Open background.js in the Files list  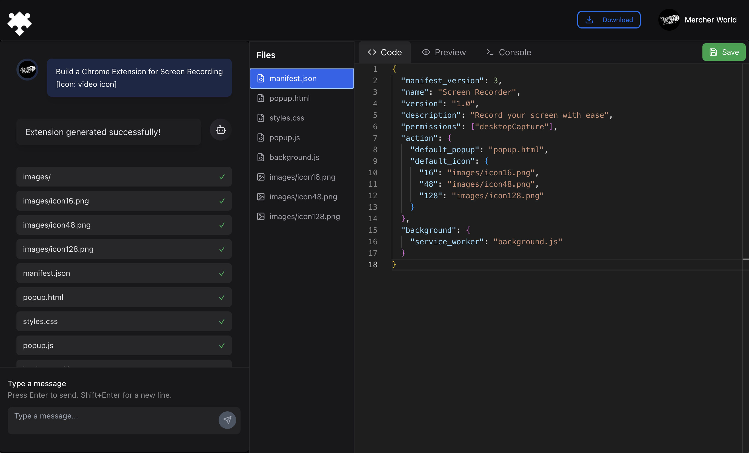294,157
